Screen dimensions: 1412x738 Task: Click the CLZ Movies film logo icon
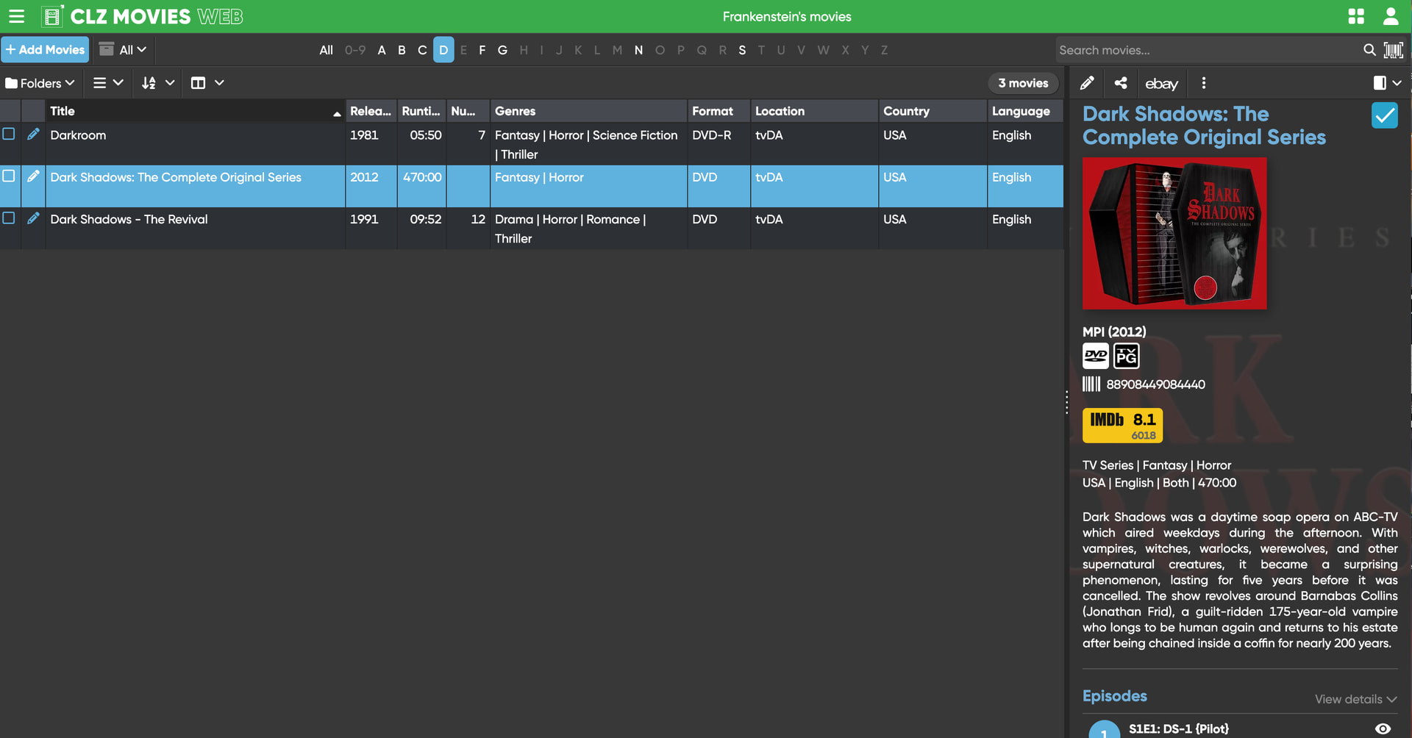51,16
